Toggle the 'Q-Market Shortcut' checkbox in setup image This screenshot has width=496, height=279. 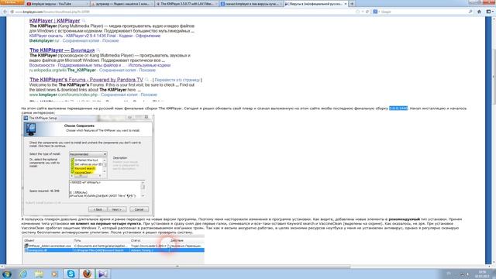click(x=72, y=160)
